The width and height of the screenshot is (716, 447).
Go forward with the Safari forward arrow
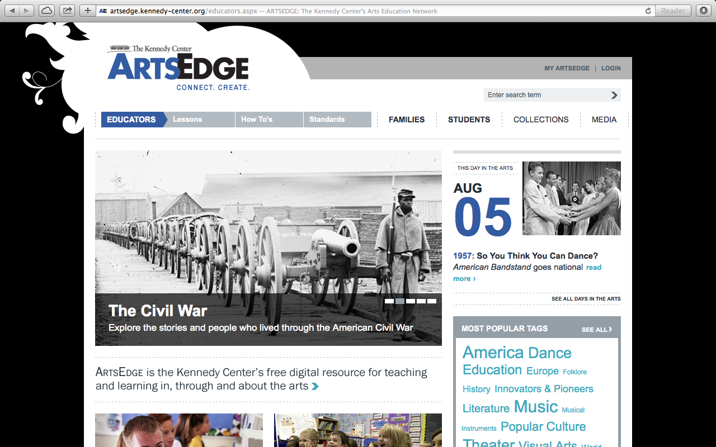[27, 11]
